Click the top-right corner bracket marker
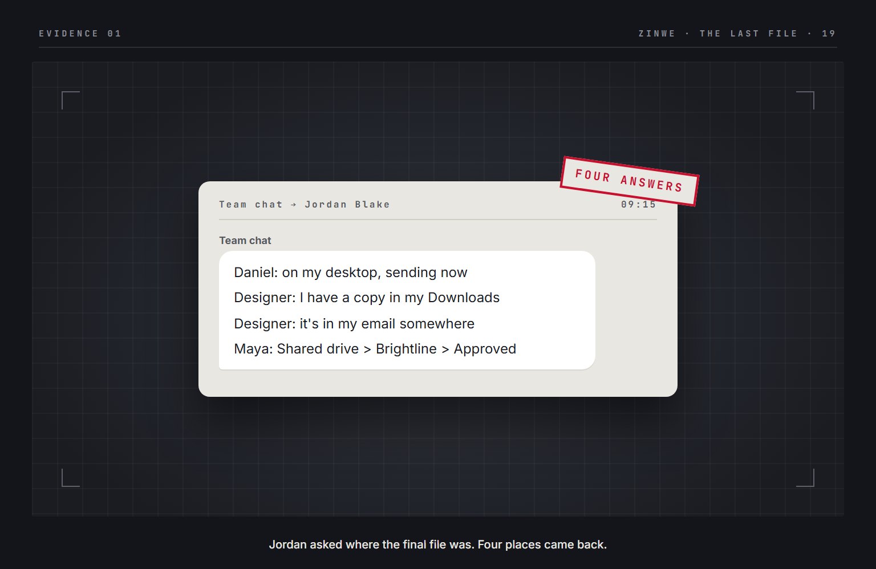 pyautogui.click(x=805, y=100)
